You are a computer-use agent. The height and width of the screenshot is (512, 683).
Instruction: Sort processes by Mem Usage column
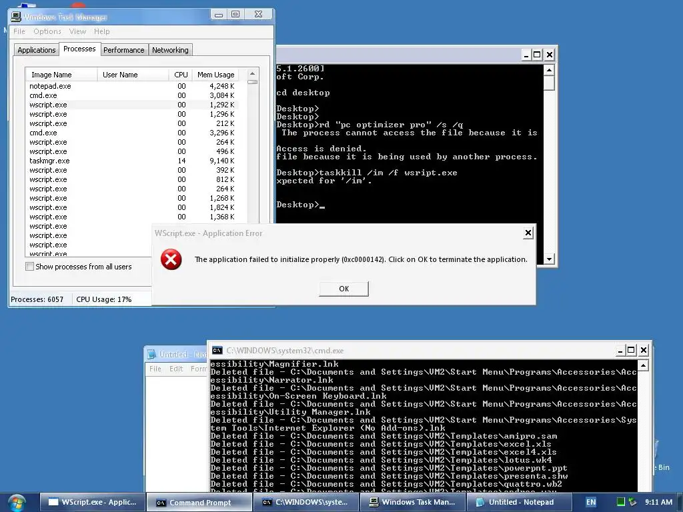coord(215,75)
